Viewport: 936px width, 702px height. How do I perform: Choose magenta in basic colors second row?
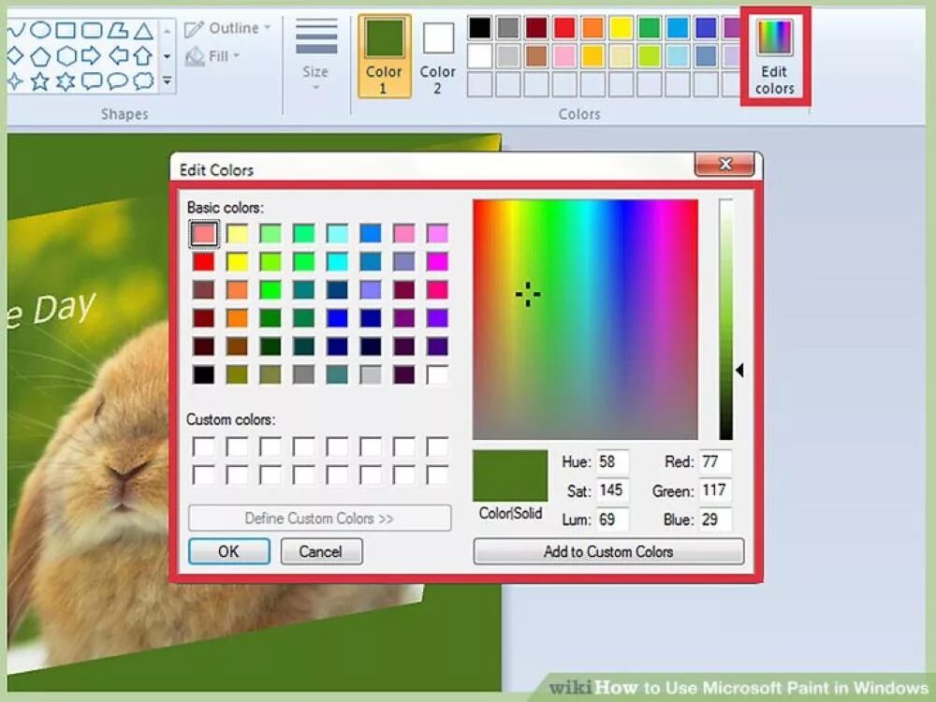tap(437, 261)
